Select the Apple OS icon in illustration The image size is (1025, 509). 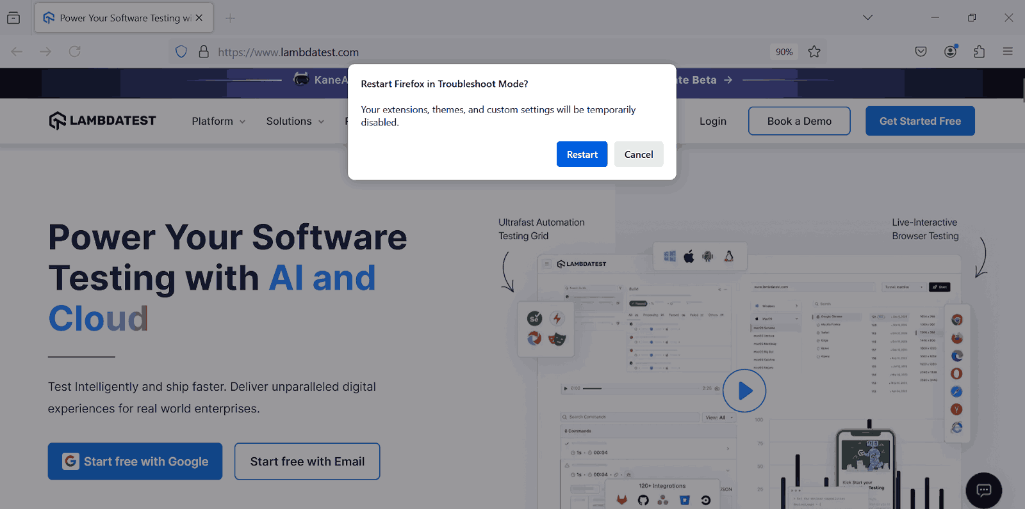[x=689, y=256]
